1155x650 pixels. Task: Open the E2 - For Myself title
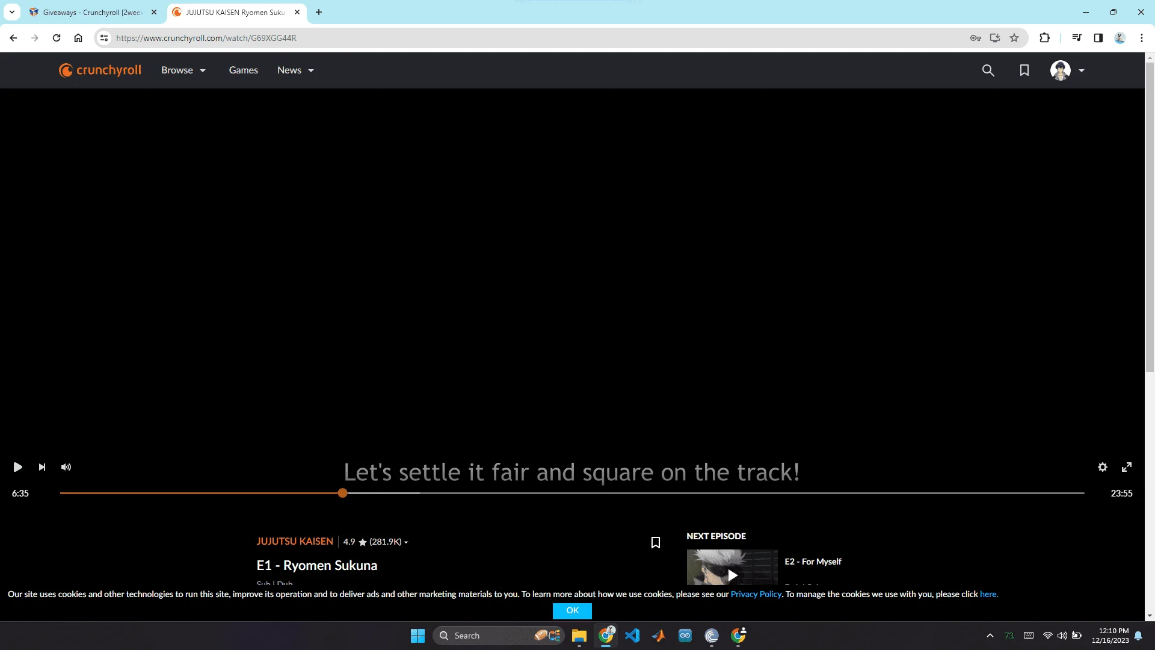tap(813, 562)
